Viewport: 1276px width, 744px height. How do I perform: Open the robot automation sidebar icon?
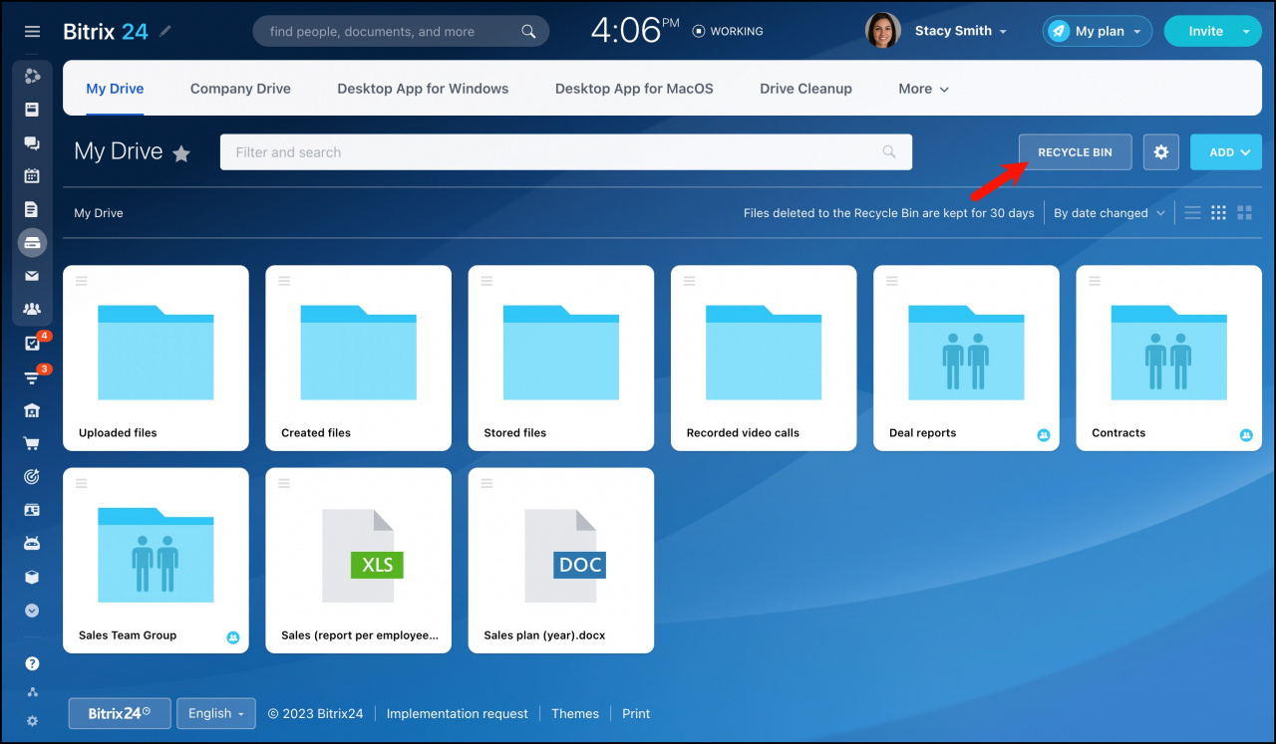click(32, 543)
